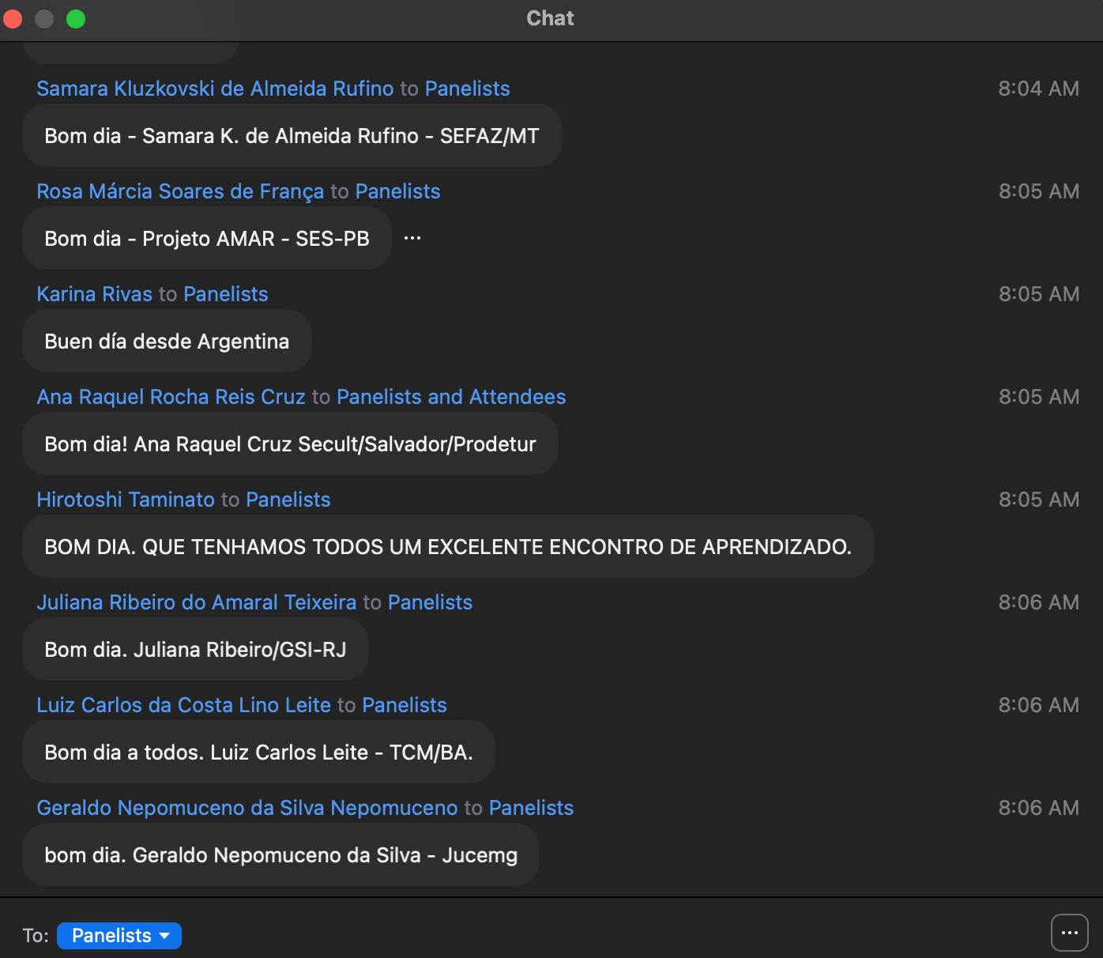Click the Panelists recipient after Rosa Márcia's name
This screenshot has width=1103, height=958.
[x=398, y=191]
